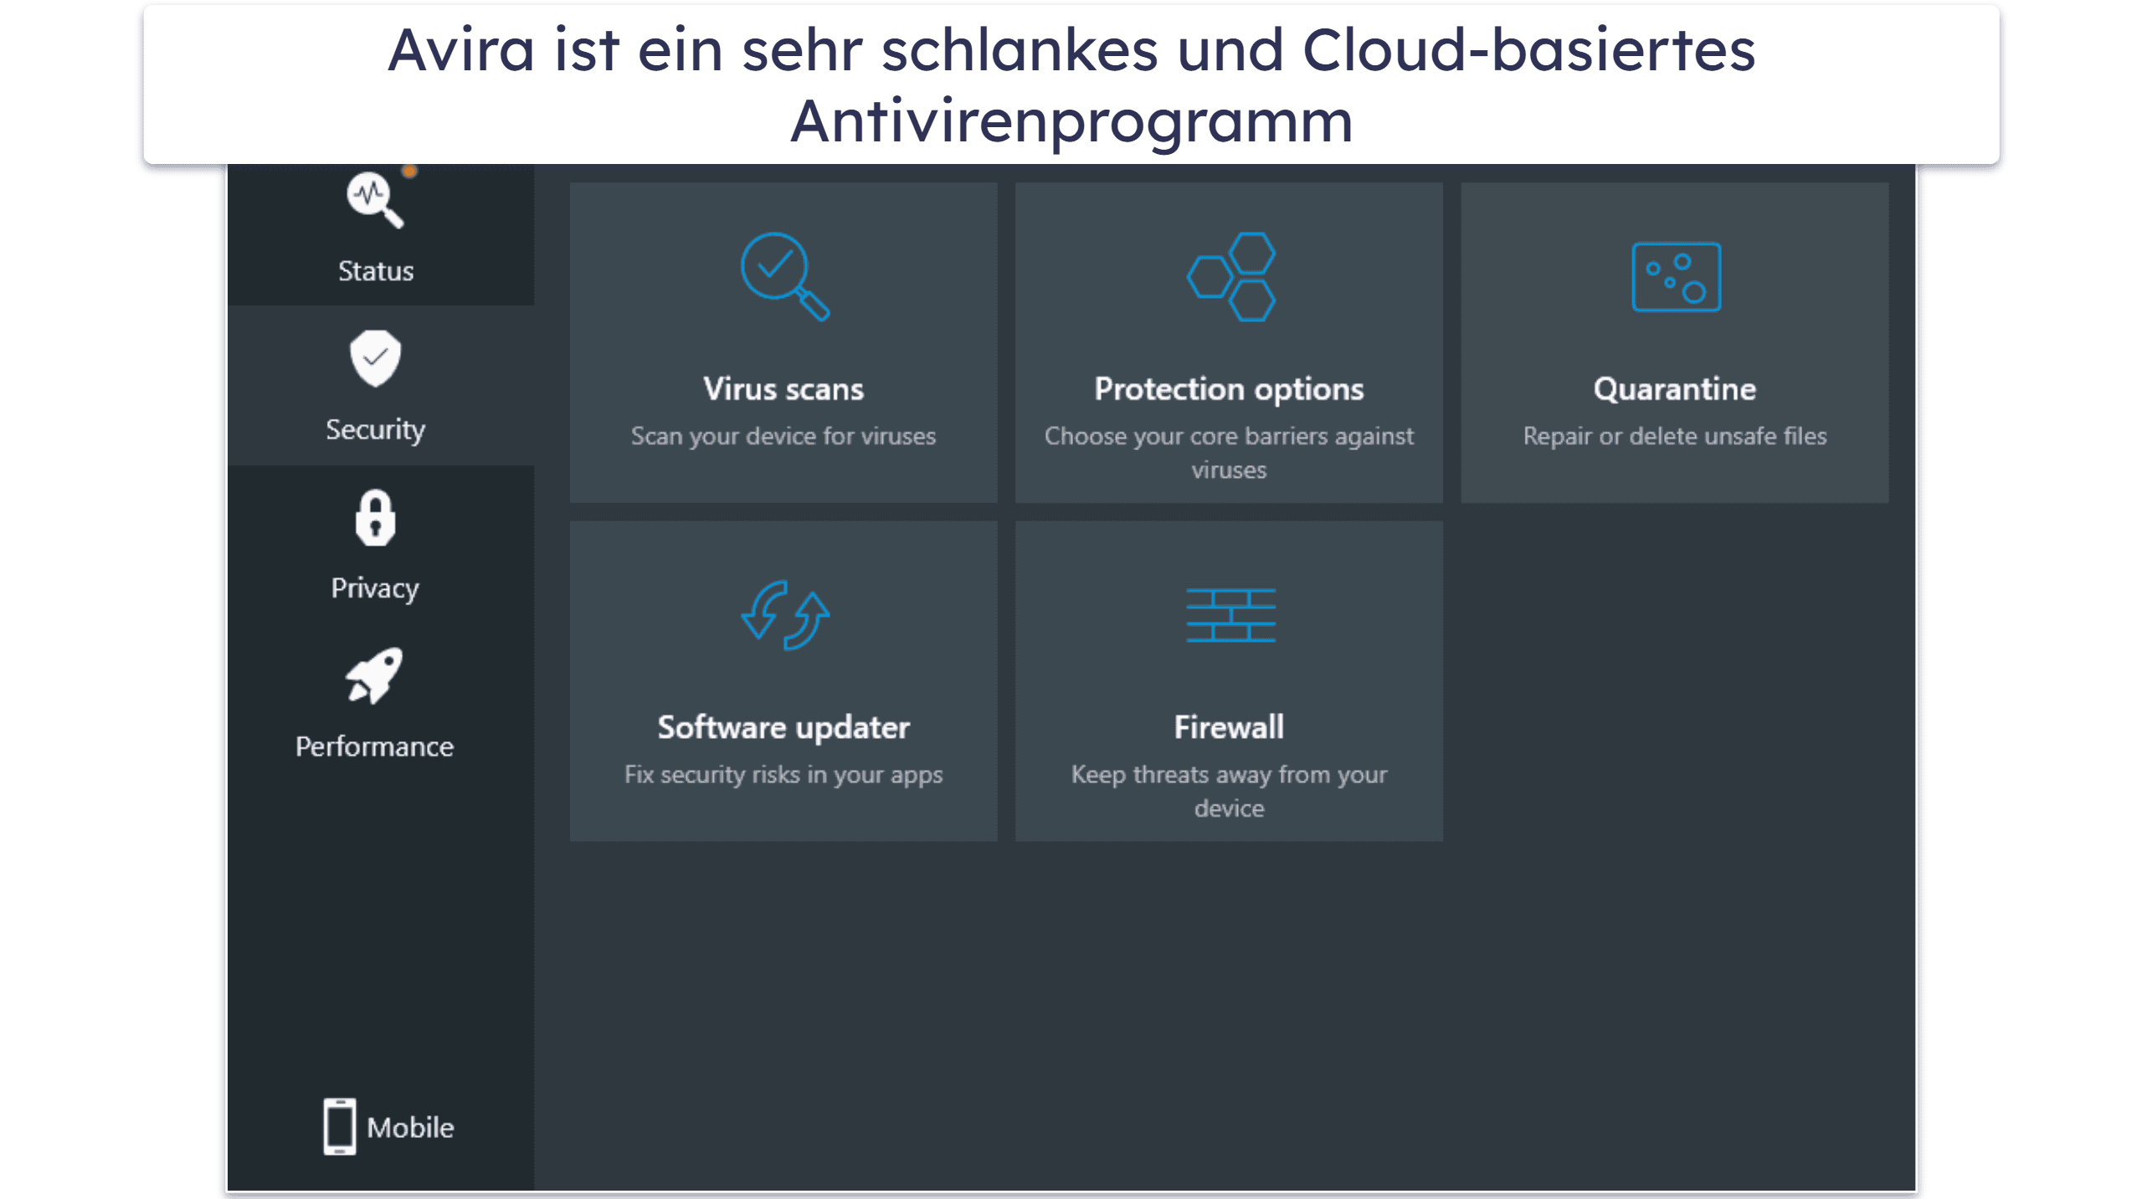The image size is (2142, 1199).
Task: Open the Virus scans title
Action: click(x=783, y=389)
